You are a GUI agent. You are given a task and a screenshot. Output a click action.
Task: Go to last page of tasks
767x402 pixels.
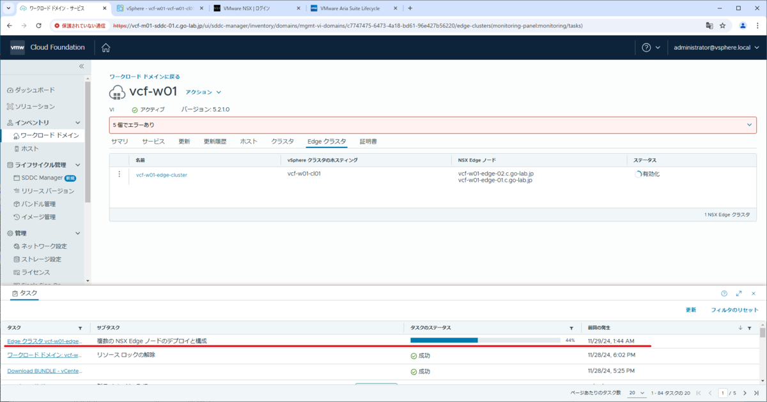(755, 393)
